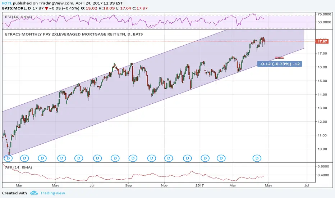Select the April 2016 dividend D marker

pyautogui.click(x=42, y=158)
